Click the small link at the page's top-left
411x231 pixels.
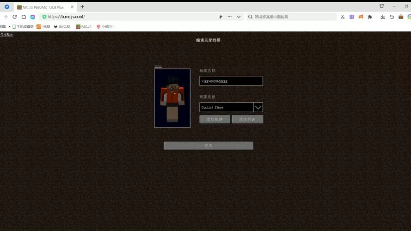(x=6, y=35)
